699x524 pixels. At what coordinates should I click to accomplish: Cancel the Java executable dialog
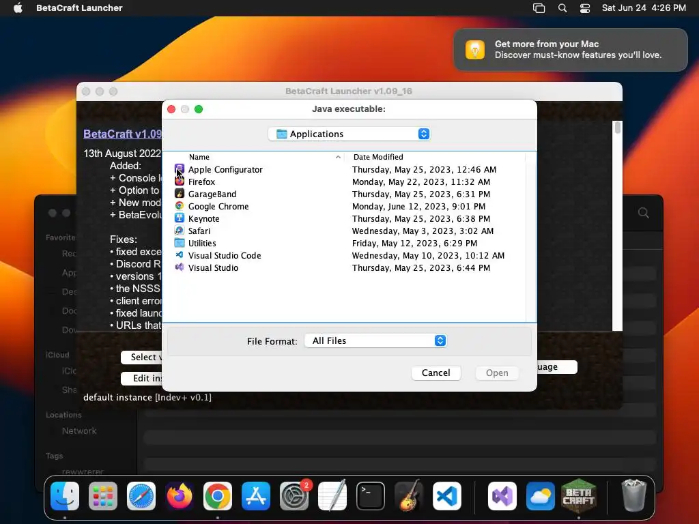click(x=436, y=373)
